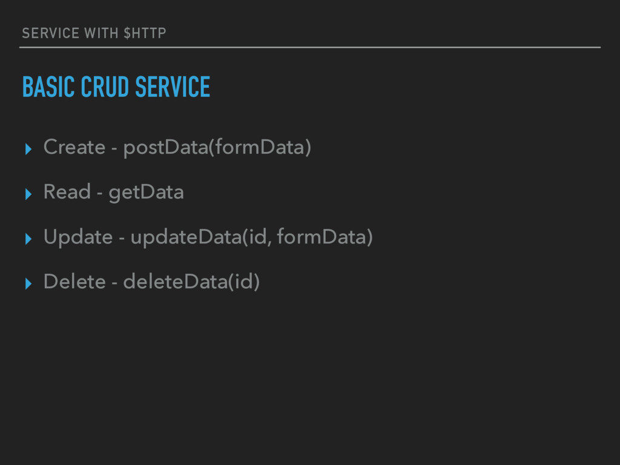
Task: Select the updateData text
Action: (x=186, y=237)
